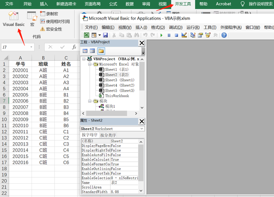Open VBA menu 运行(R)
Screen dimensions: 274x197
tap(193, 27)
